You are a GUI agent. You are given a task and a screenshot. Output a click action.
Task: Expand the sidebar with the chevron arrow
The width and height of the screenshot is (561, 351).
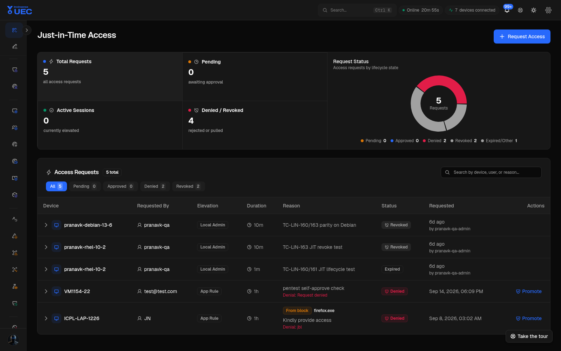coord(27,30)
